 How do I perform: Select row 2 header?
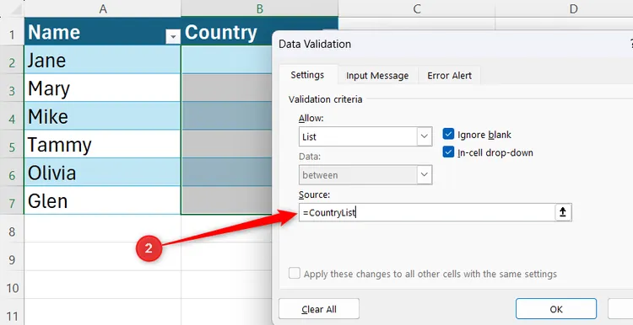[12, 60]
